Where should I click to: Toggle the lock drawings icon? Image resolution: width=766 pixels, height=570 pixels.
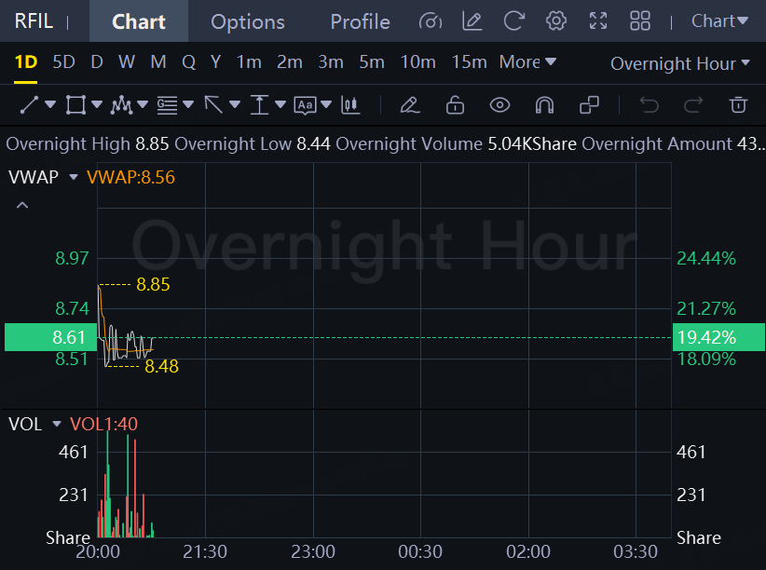pyautogui.click(x=455, y=104)
